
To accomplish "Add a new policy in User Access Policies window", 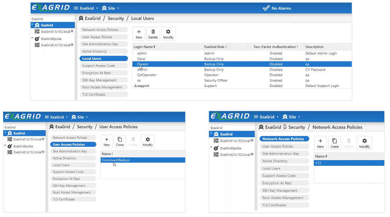I will pos(107,141).
